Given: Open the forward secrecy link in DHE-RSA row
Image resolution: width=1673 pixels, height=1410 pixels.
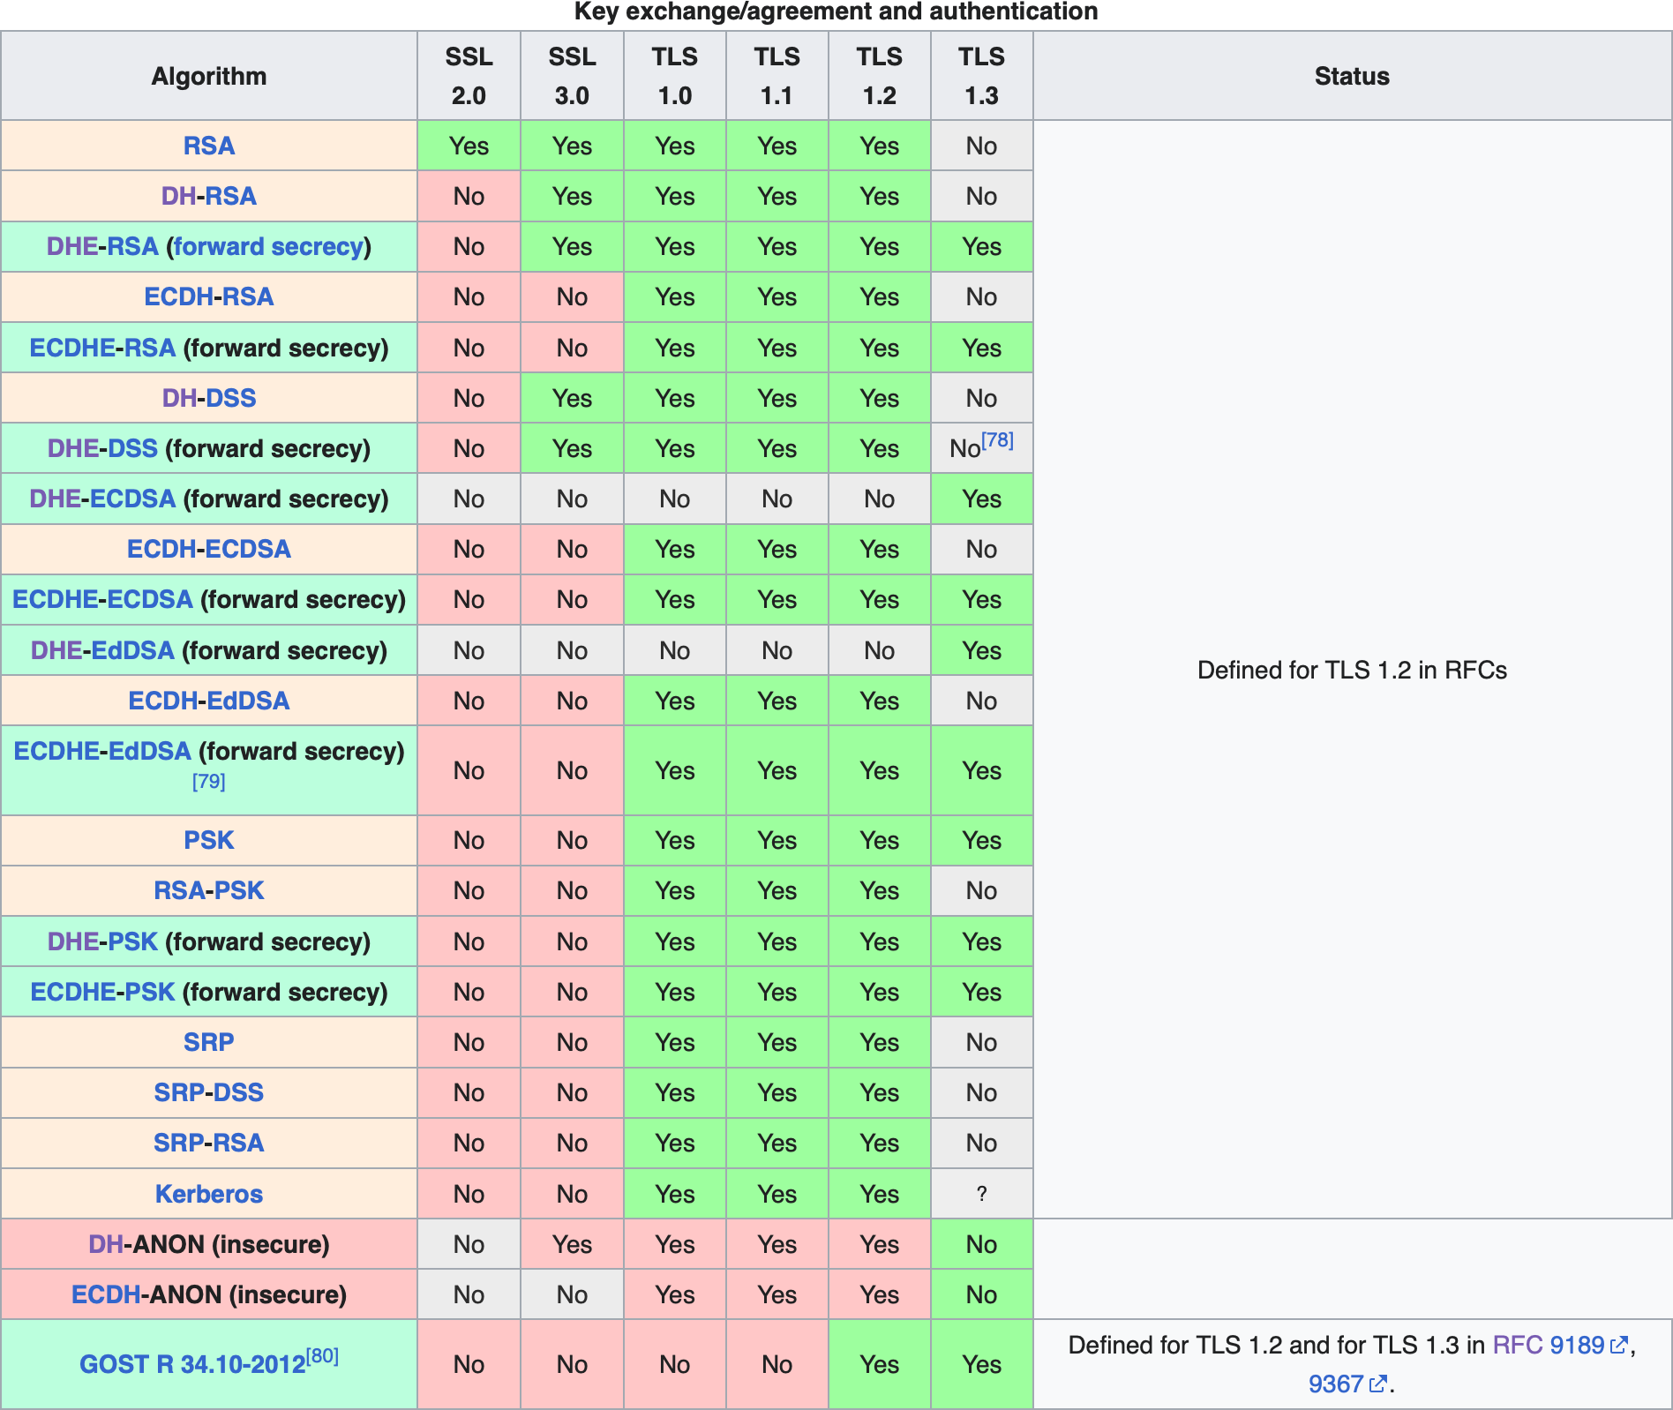Looking at the screenshot, I should click(269, 246).
